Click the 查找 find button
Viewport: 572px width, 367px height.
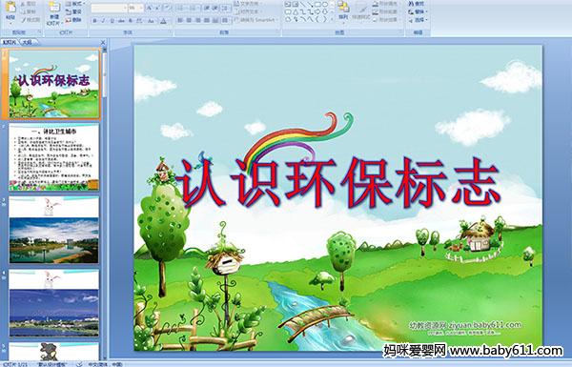[x=418, y=3]
